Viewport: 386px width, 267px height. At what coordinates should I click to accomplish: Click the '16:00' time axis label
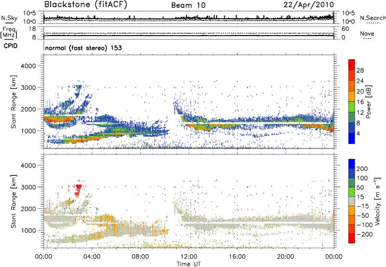click(x=237, y=257)
